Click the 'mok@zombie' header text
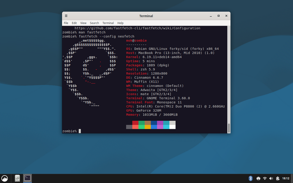The height and width of the screenshot is (183, 293). click(136, 41)
